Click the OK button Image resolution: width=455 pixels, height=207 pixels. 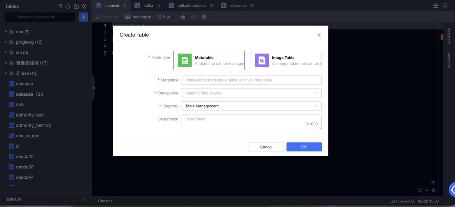click(304, 147)
